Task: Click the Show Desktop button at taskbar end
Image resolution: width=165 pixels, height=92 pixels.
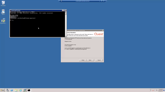Action: click(164, 90)
